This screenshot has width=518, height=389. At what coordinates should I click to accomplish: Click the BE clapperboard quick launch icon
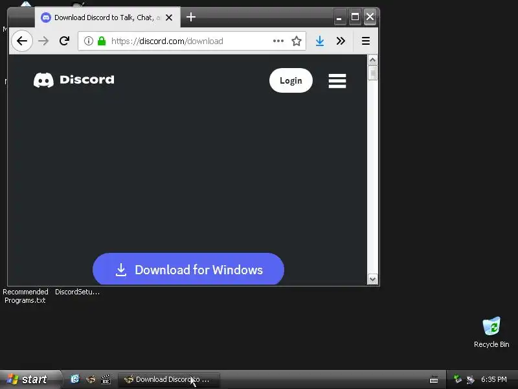pos(106,379)
